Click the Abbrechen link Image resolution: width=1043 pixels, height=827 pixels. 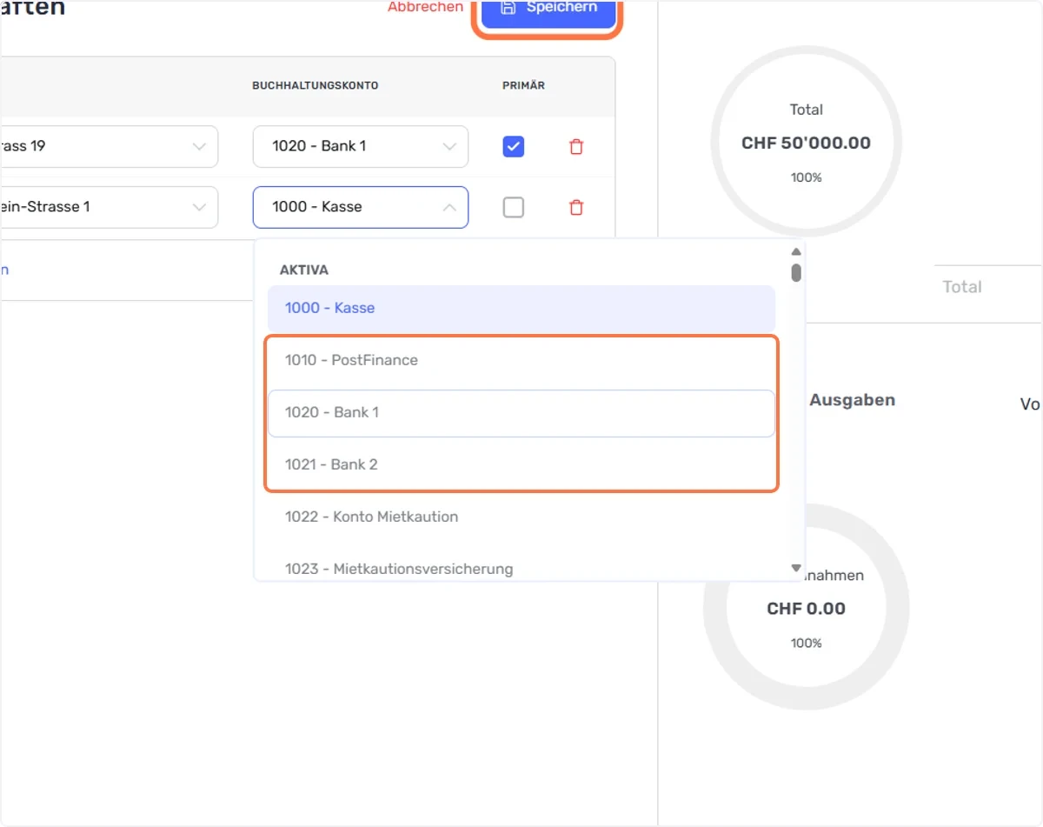(x=425, y=7)
